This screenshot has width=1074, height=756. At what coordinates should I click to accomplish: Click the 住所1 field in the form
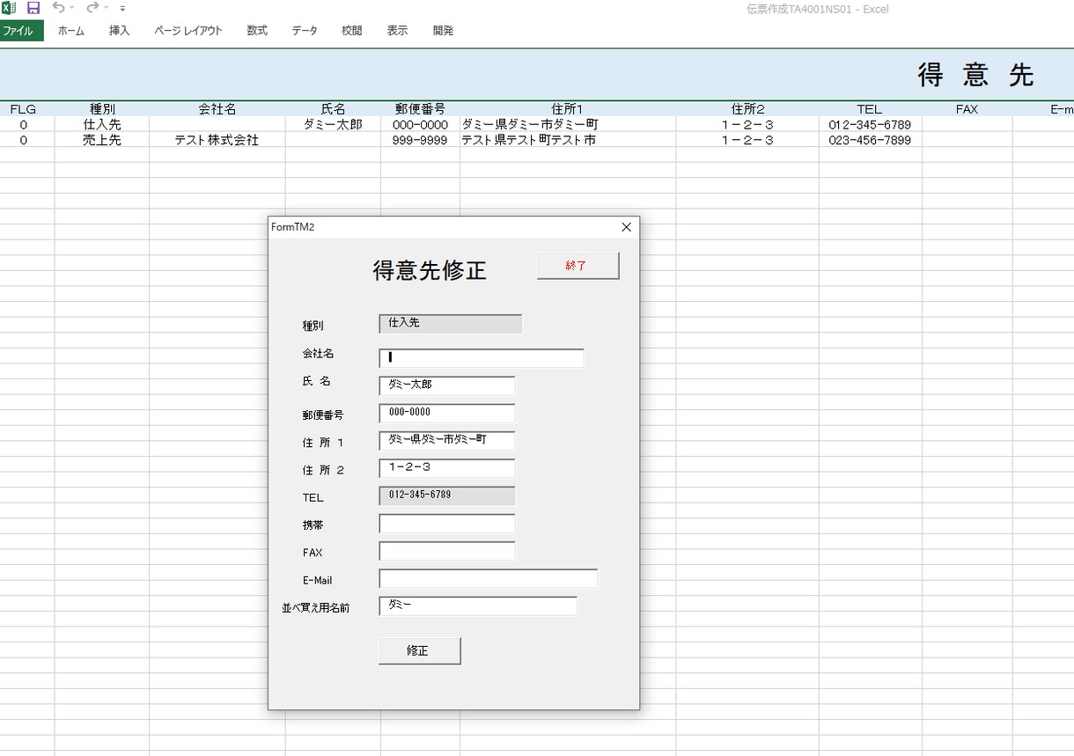(446, 440)
